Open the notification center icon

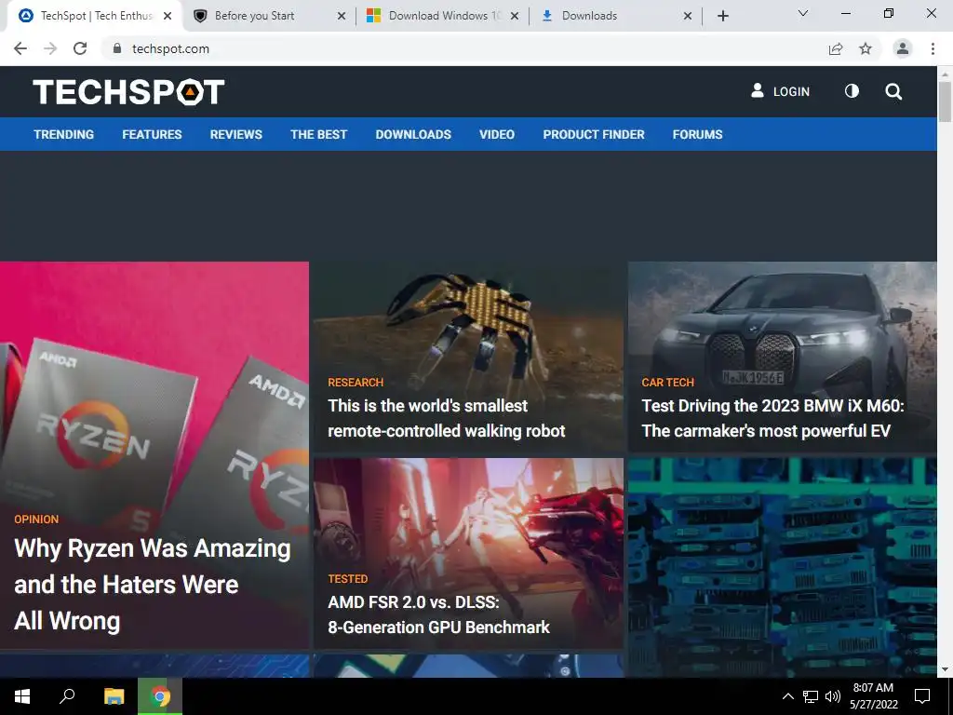[922, 696]
